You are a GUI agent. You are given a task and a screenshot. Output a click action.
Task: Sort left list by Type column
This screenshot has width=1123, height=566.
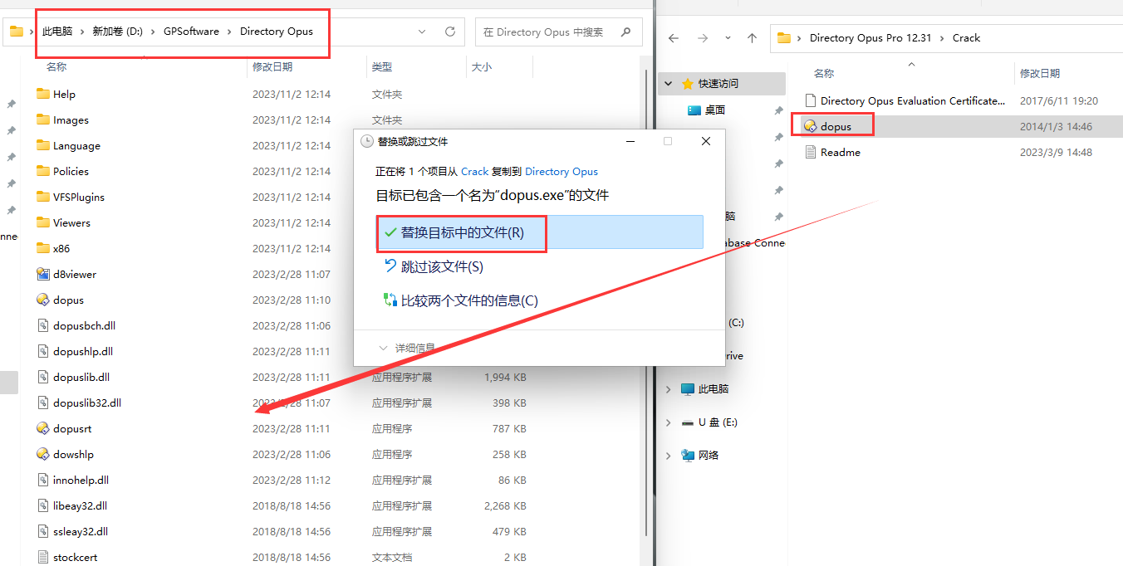382,66
